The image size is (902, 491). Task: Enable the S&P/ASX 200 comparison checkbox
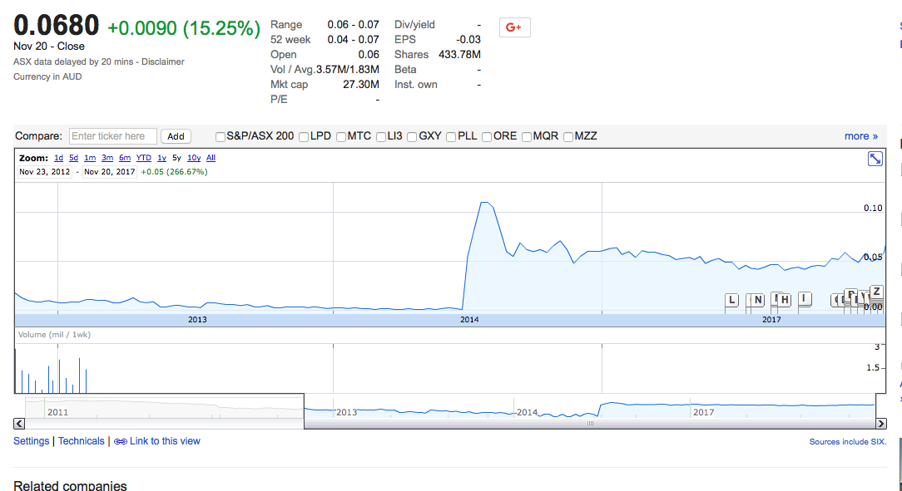pos(221,137)
